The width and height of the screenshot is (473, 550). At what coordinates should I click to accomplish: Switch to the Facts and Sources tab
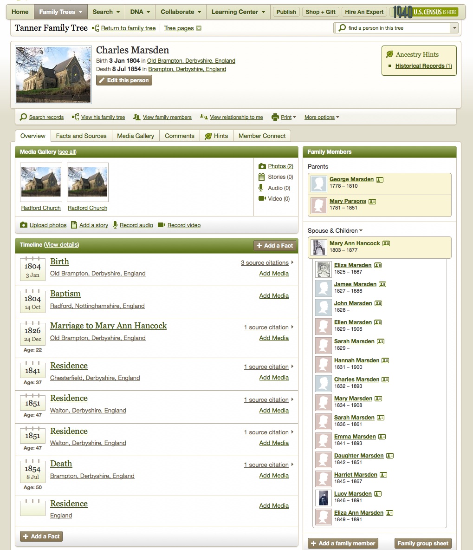pyautogui.click(x=81, y=136)
